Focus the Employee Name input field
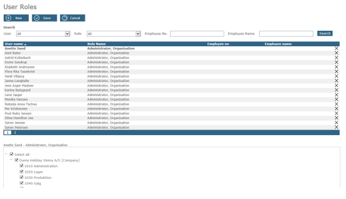Viewport: 346px width, 199px height. click(x=286, y=34)
